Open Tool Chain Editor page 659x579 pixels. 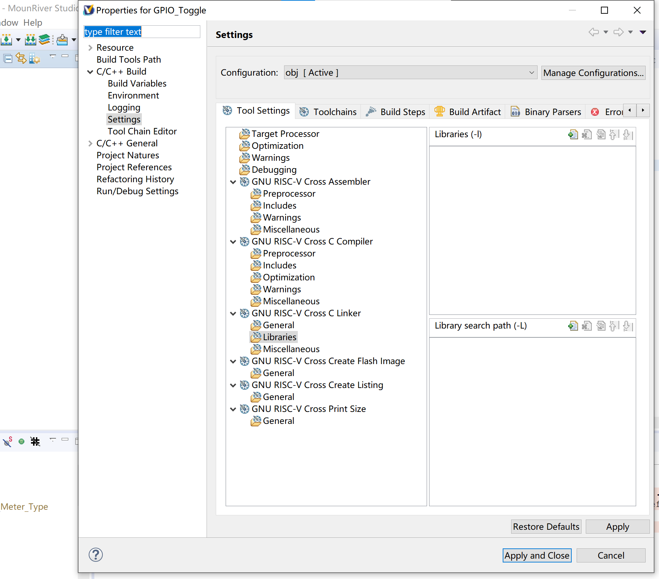click(142, 132)
